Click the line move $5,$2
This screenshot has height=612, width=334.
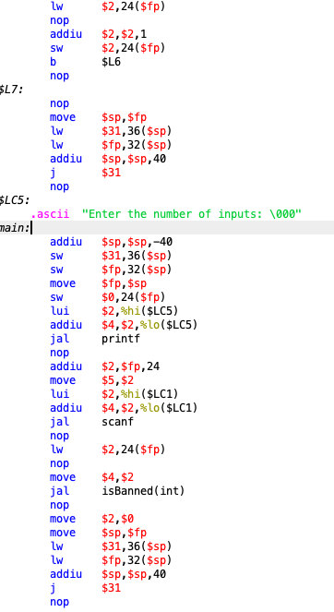pos(92,380)
